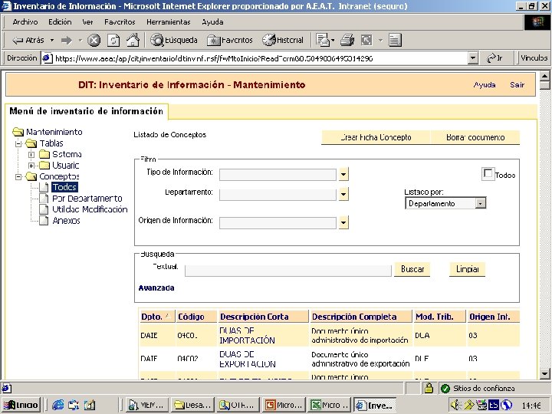Click the Buscar button

pyautogui.click(x=412, y=269)
